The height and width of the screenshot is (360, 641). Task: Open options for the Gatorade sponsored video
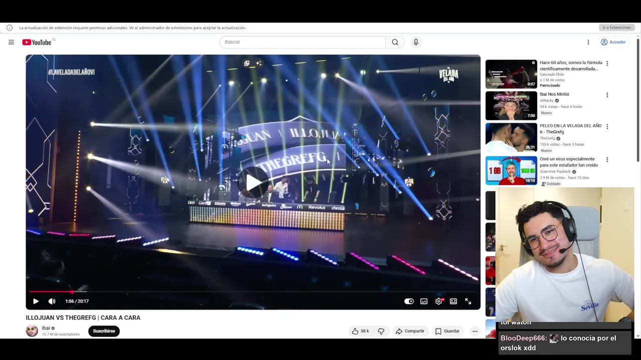pyautogui.click(x=607, y=63)
